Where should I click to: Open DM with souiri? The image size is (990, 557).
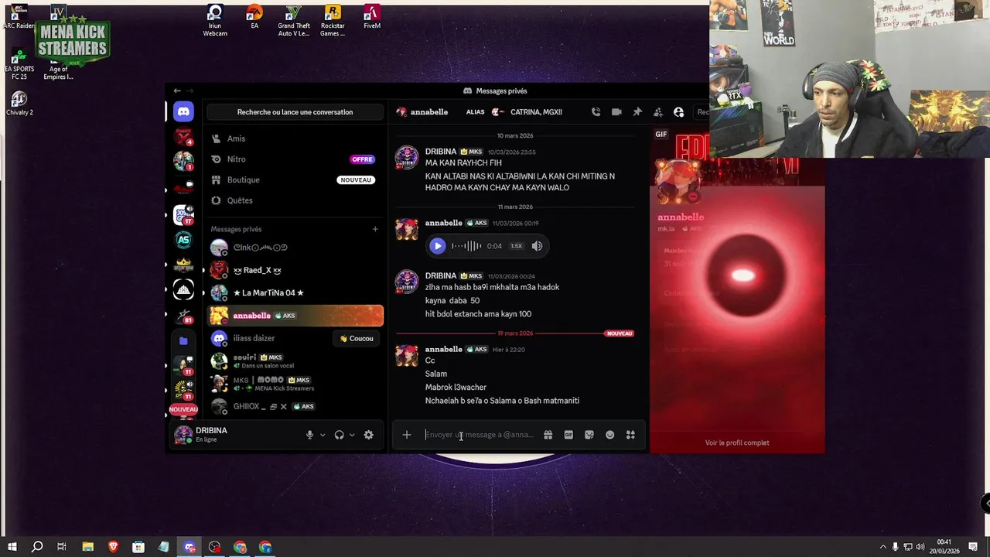(x=295, y=361)
